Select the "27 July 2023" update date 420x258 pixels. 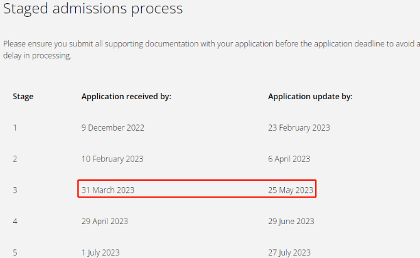tap(289, 252)
